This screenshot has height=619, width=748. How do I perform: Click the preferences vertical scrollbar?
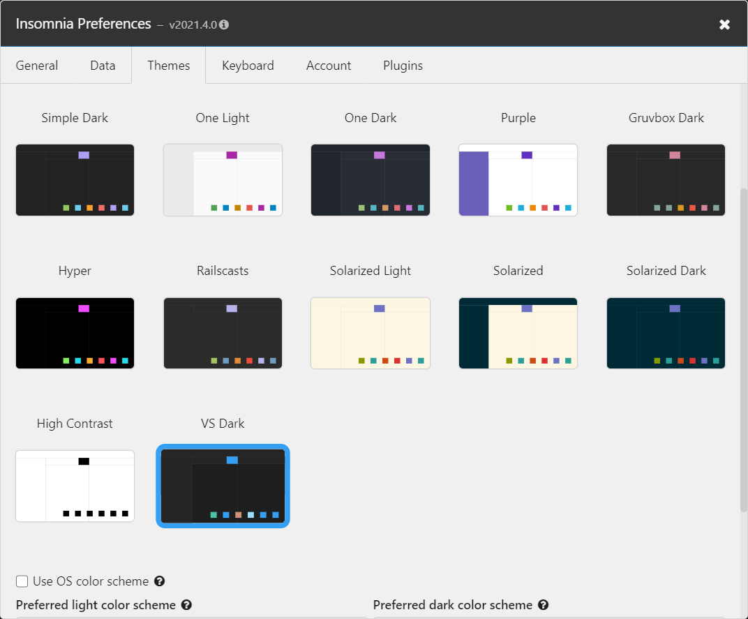744,351
